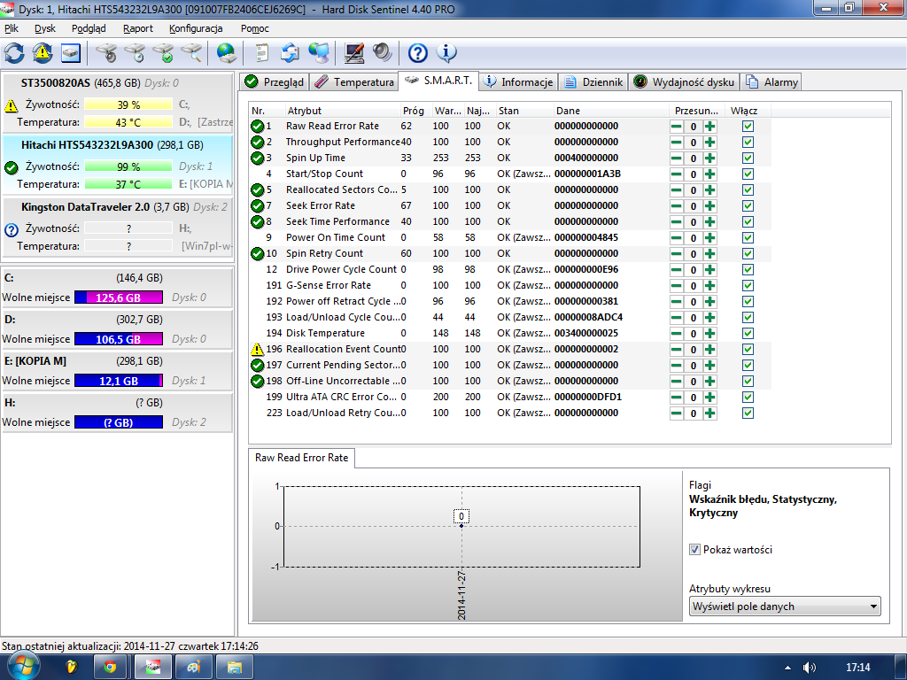Click the disk panel view toolbar icon
Screen dimensions: 907x680
[71, 53]
